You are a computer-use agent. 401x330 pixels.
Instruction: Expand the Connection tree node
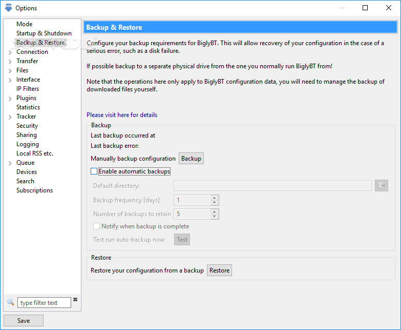10,52
